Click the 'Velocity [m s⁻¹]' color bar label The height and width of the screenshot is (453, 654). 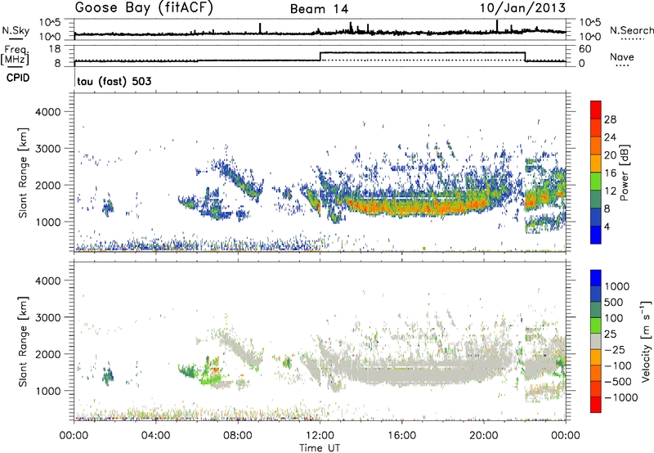[x=646, y=341]
